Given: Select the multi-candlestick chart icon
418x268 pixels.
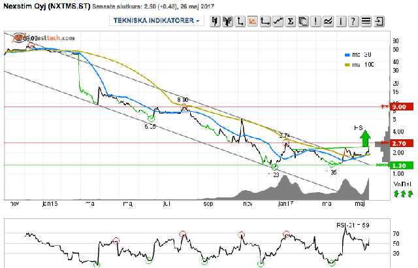Looking at the screenshot, I should coord(227,21).
